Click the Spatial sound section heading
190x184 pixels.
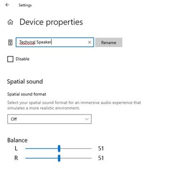(x=25, y=81)
